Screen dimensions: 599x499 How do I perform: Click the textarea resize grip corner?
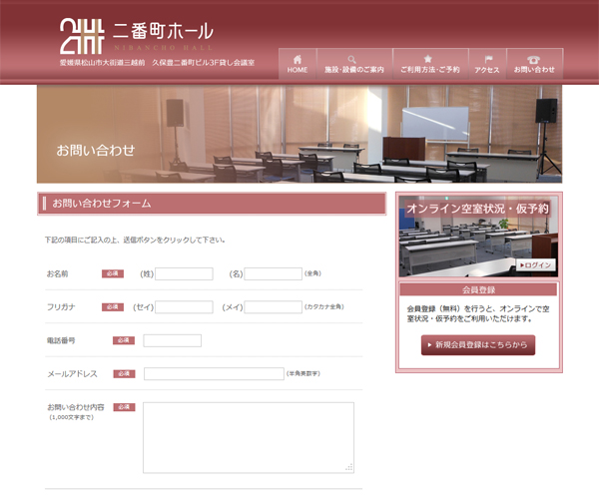tap(349, 468)
